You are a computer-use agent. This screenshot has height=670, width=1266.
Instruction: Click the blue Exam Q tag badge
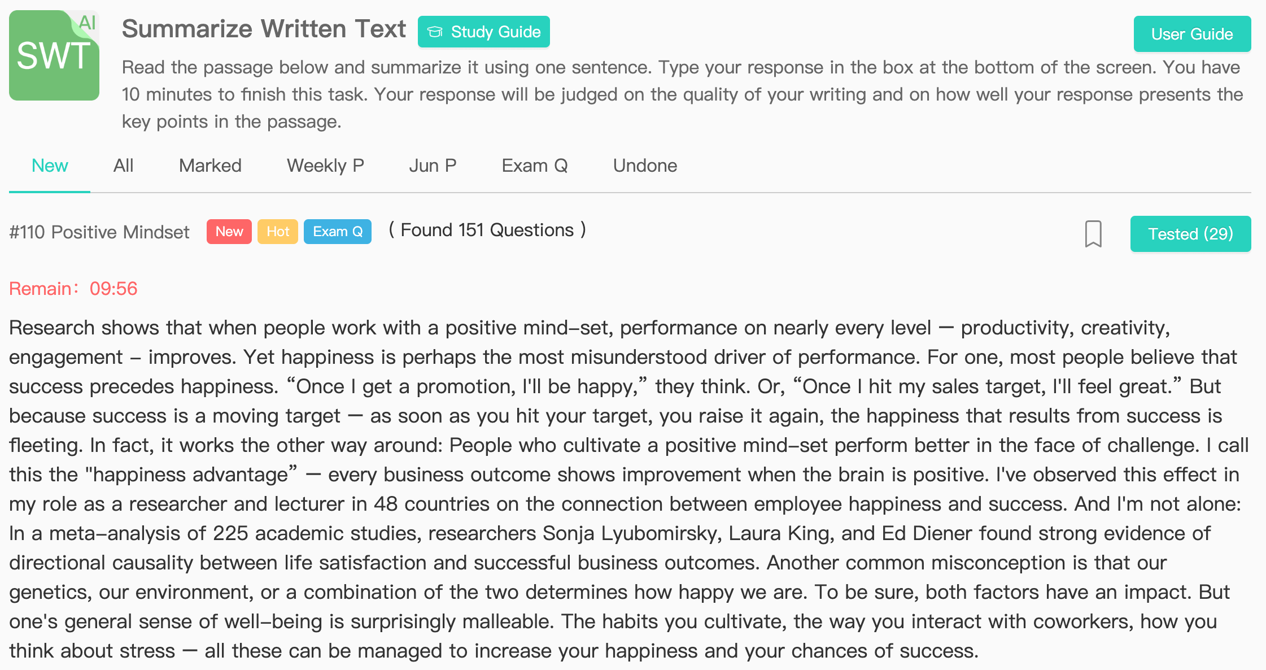pyautogui.click(x=338, y=232)
